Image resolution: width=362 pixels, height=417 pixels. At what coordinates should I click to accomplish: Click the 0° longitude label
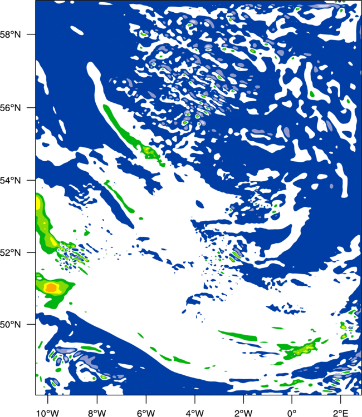(x=292, y=413)
